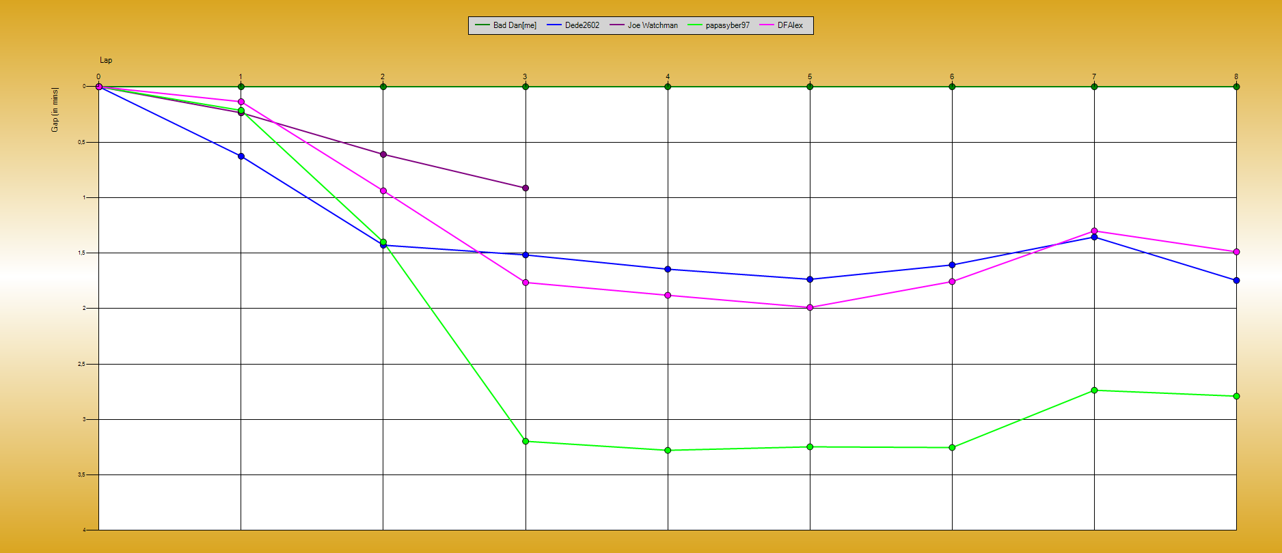Click Dede2602's blue point at lap 8
Image resolution: width=1282 pixels, height=553 pixels.
1236,281
